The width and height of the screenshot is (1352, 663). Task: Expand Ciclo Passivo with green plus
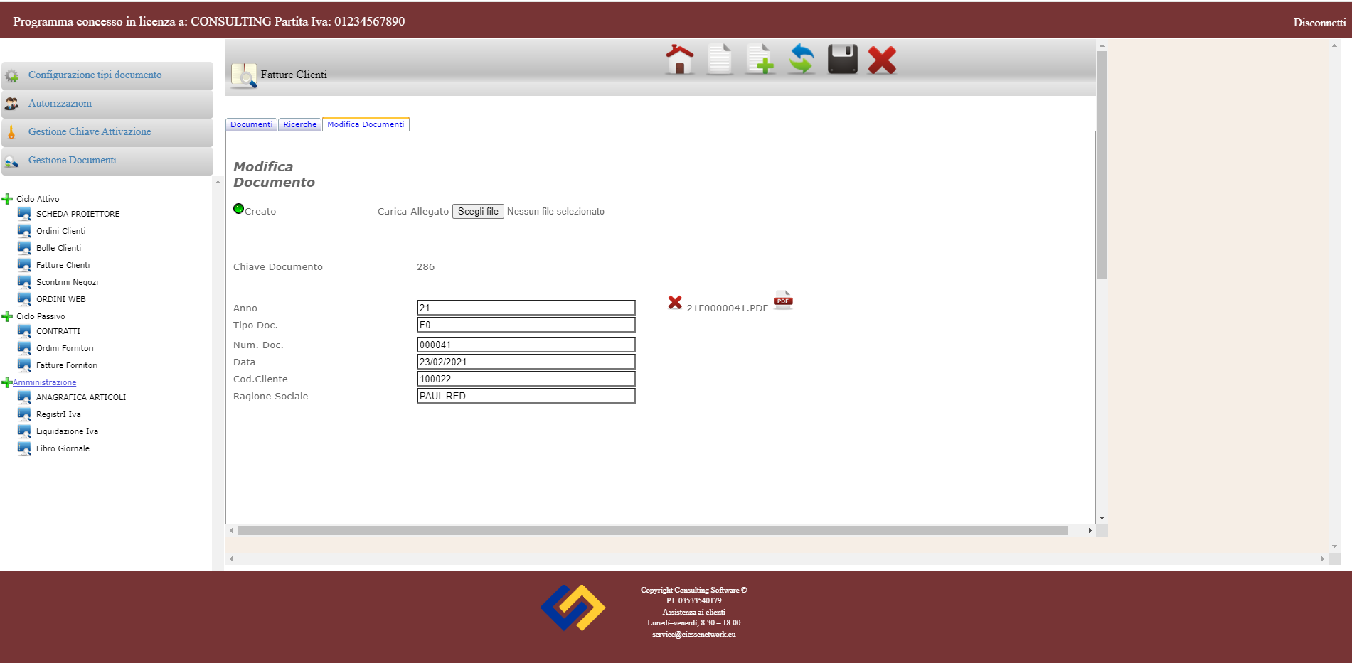[x=7, y=316]
